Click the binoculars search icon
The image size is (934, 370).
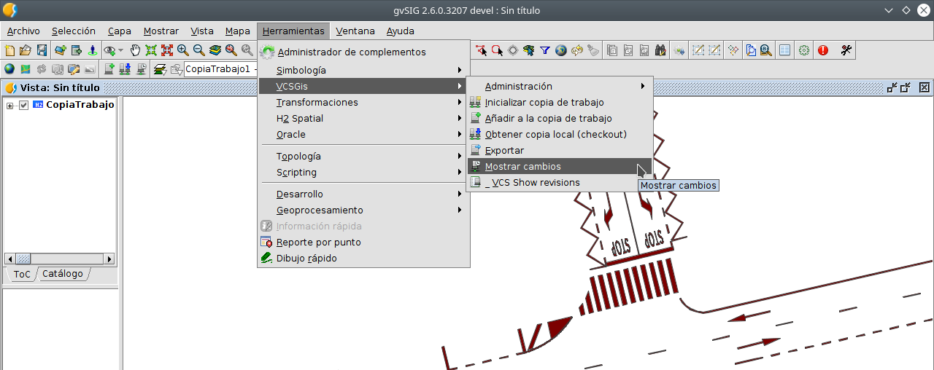point(660,50)
